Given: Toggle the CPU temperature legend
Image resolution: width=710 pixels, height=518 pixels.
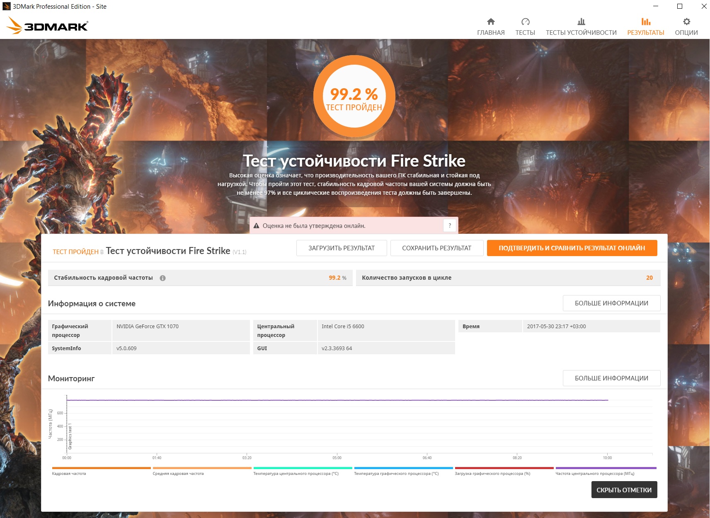Looking at the screenshot, I should 303,471.
